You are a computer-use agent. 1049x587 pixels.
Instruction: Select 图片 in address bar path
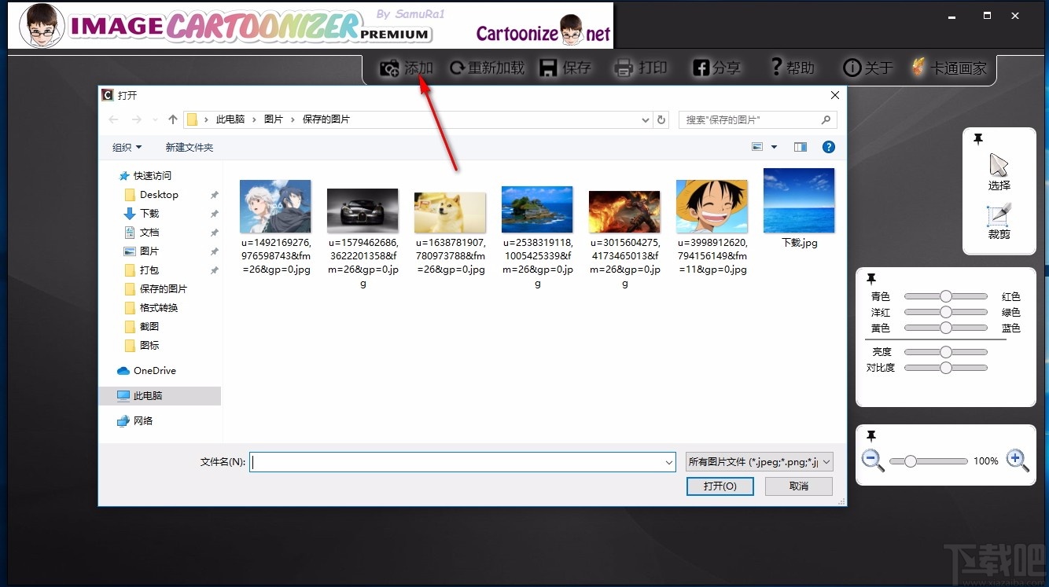274,119
